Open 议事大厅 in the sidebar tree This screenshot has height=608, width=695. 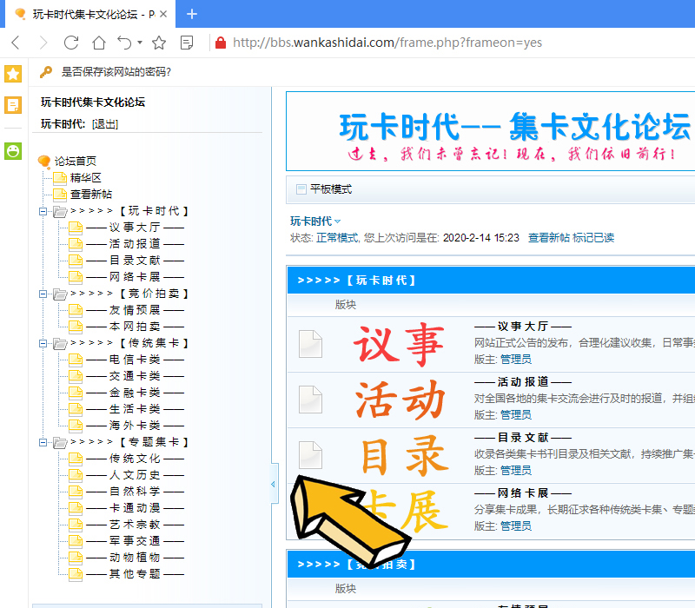pos(135,228)
